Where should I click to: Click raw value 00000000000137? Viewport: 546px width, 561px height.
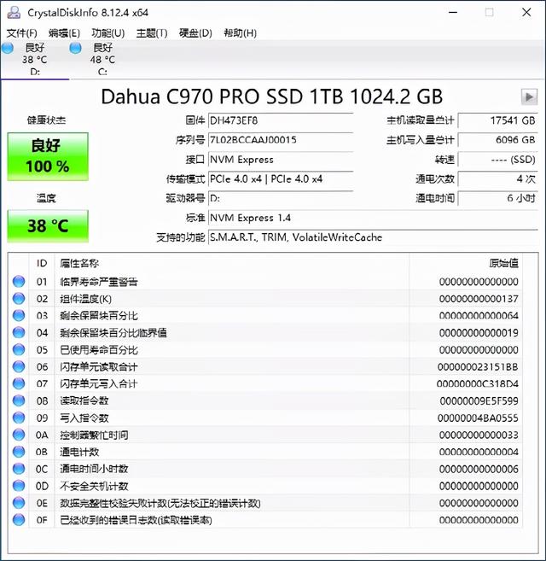coord(479,299)
